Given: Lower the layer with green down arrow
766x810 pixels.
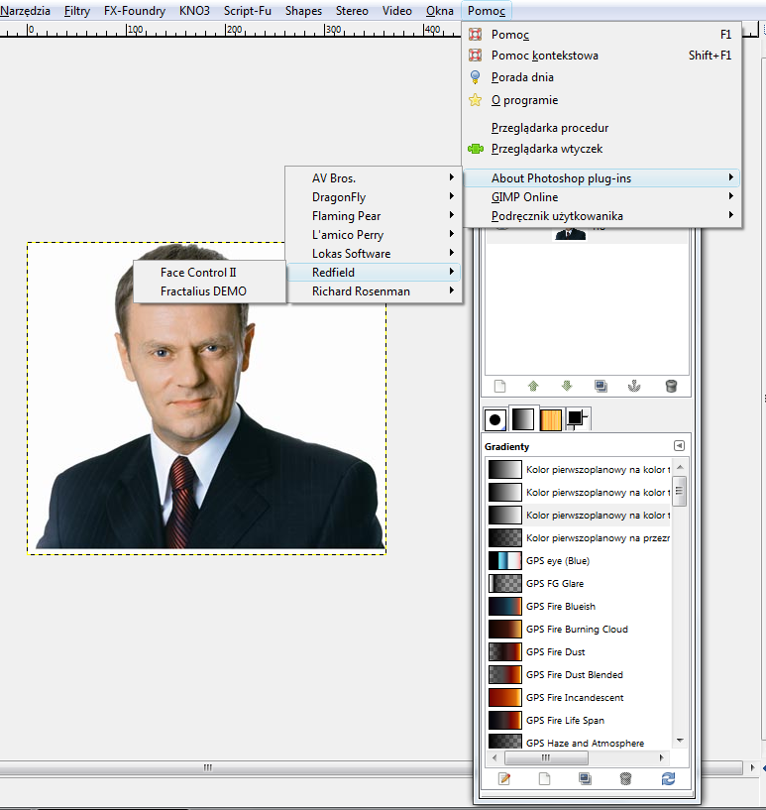Looking at the screenshot, I should [x=567, y=386].
